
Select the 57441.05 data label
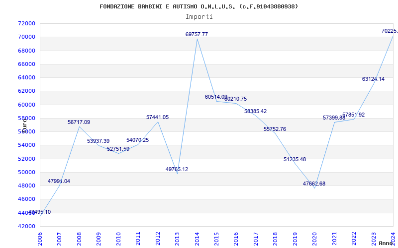pyautogui.click(x=157, y=117)
